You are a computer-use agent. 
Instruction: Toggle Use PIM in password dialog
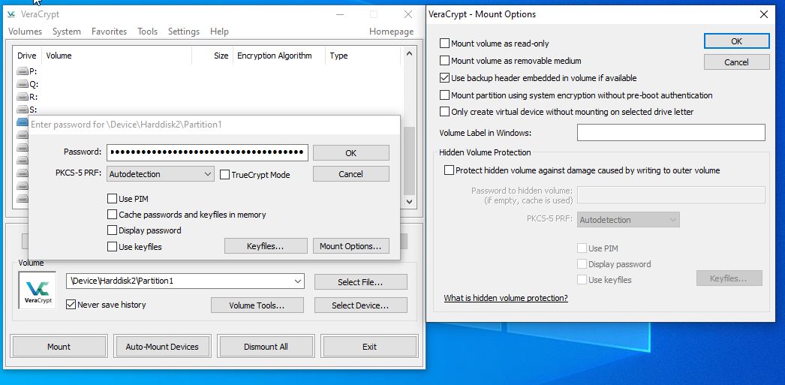point(112,199)
